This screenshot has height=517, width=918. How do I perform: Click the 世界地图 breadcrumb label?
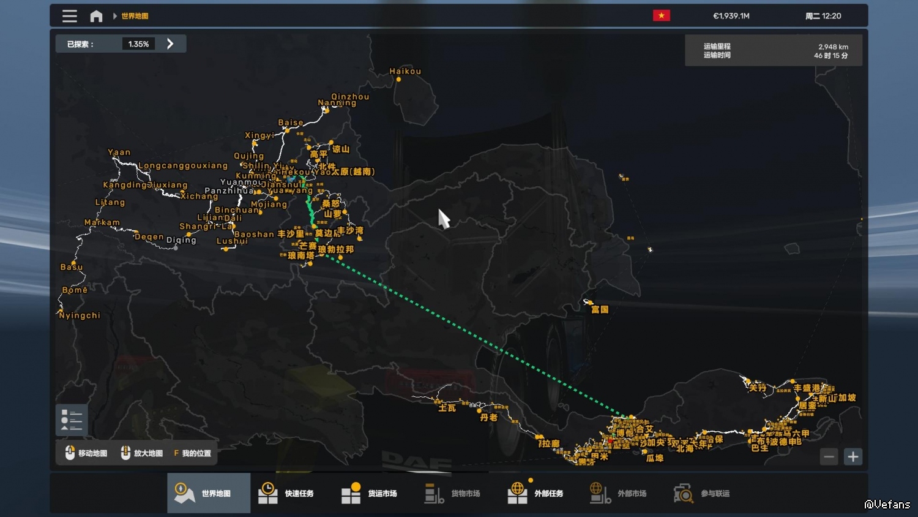135,16
